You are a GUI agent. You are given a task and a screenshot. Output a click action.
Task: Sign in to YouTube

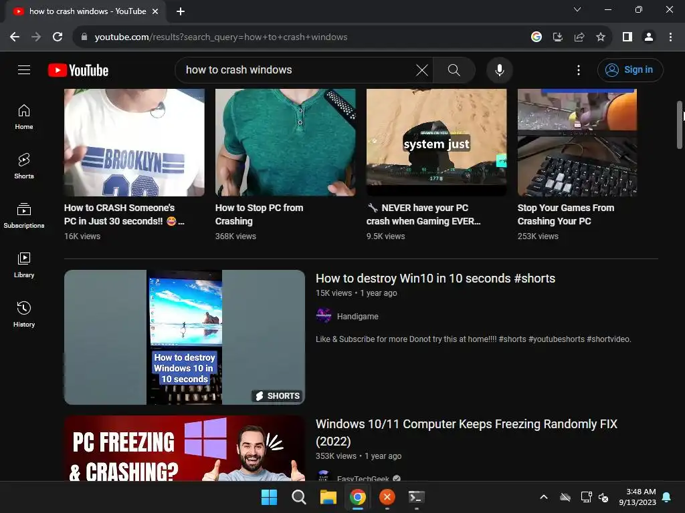(630, 69)
